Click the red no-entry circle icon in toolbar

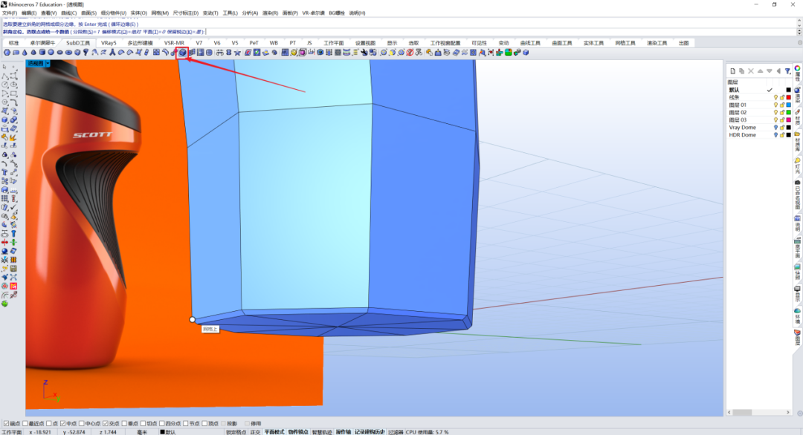(410, 52)
